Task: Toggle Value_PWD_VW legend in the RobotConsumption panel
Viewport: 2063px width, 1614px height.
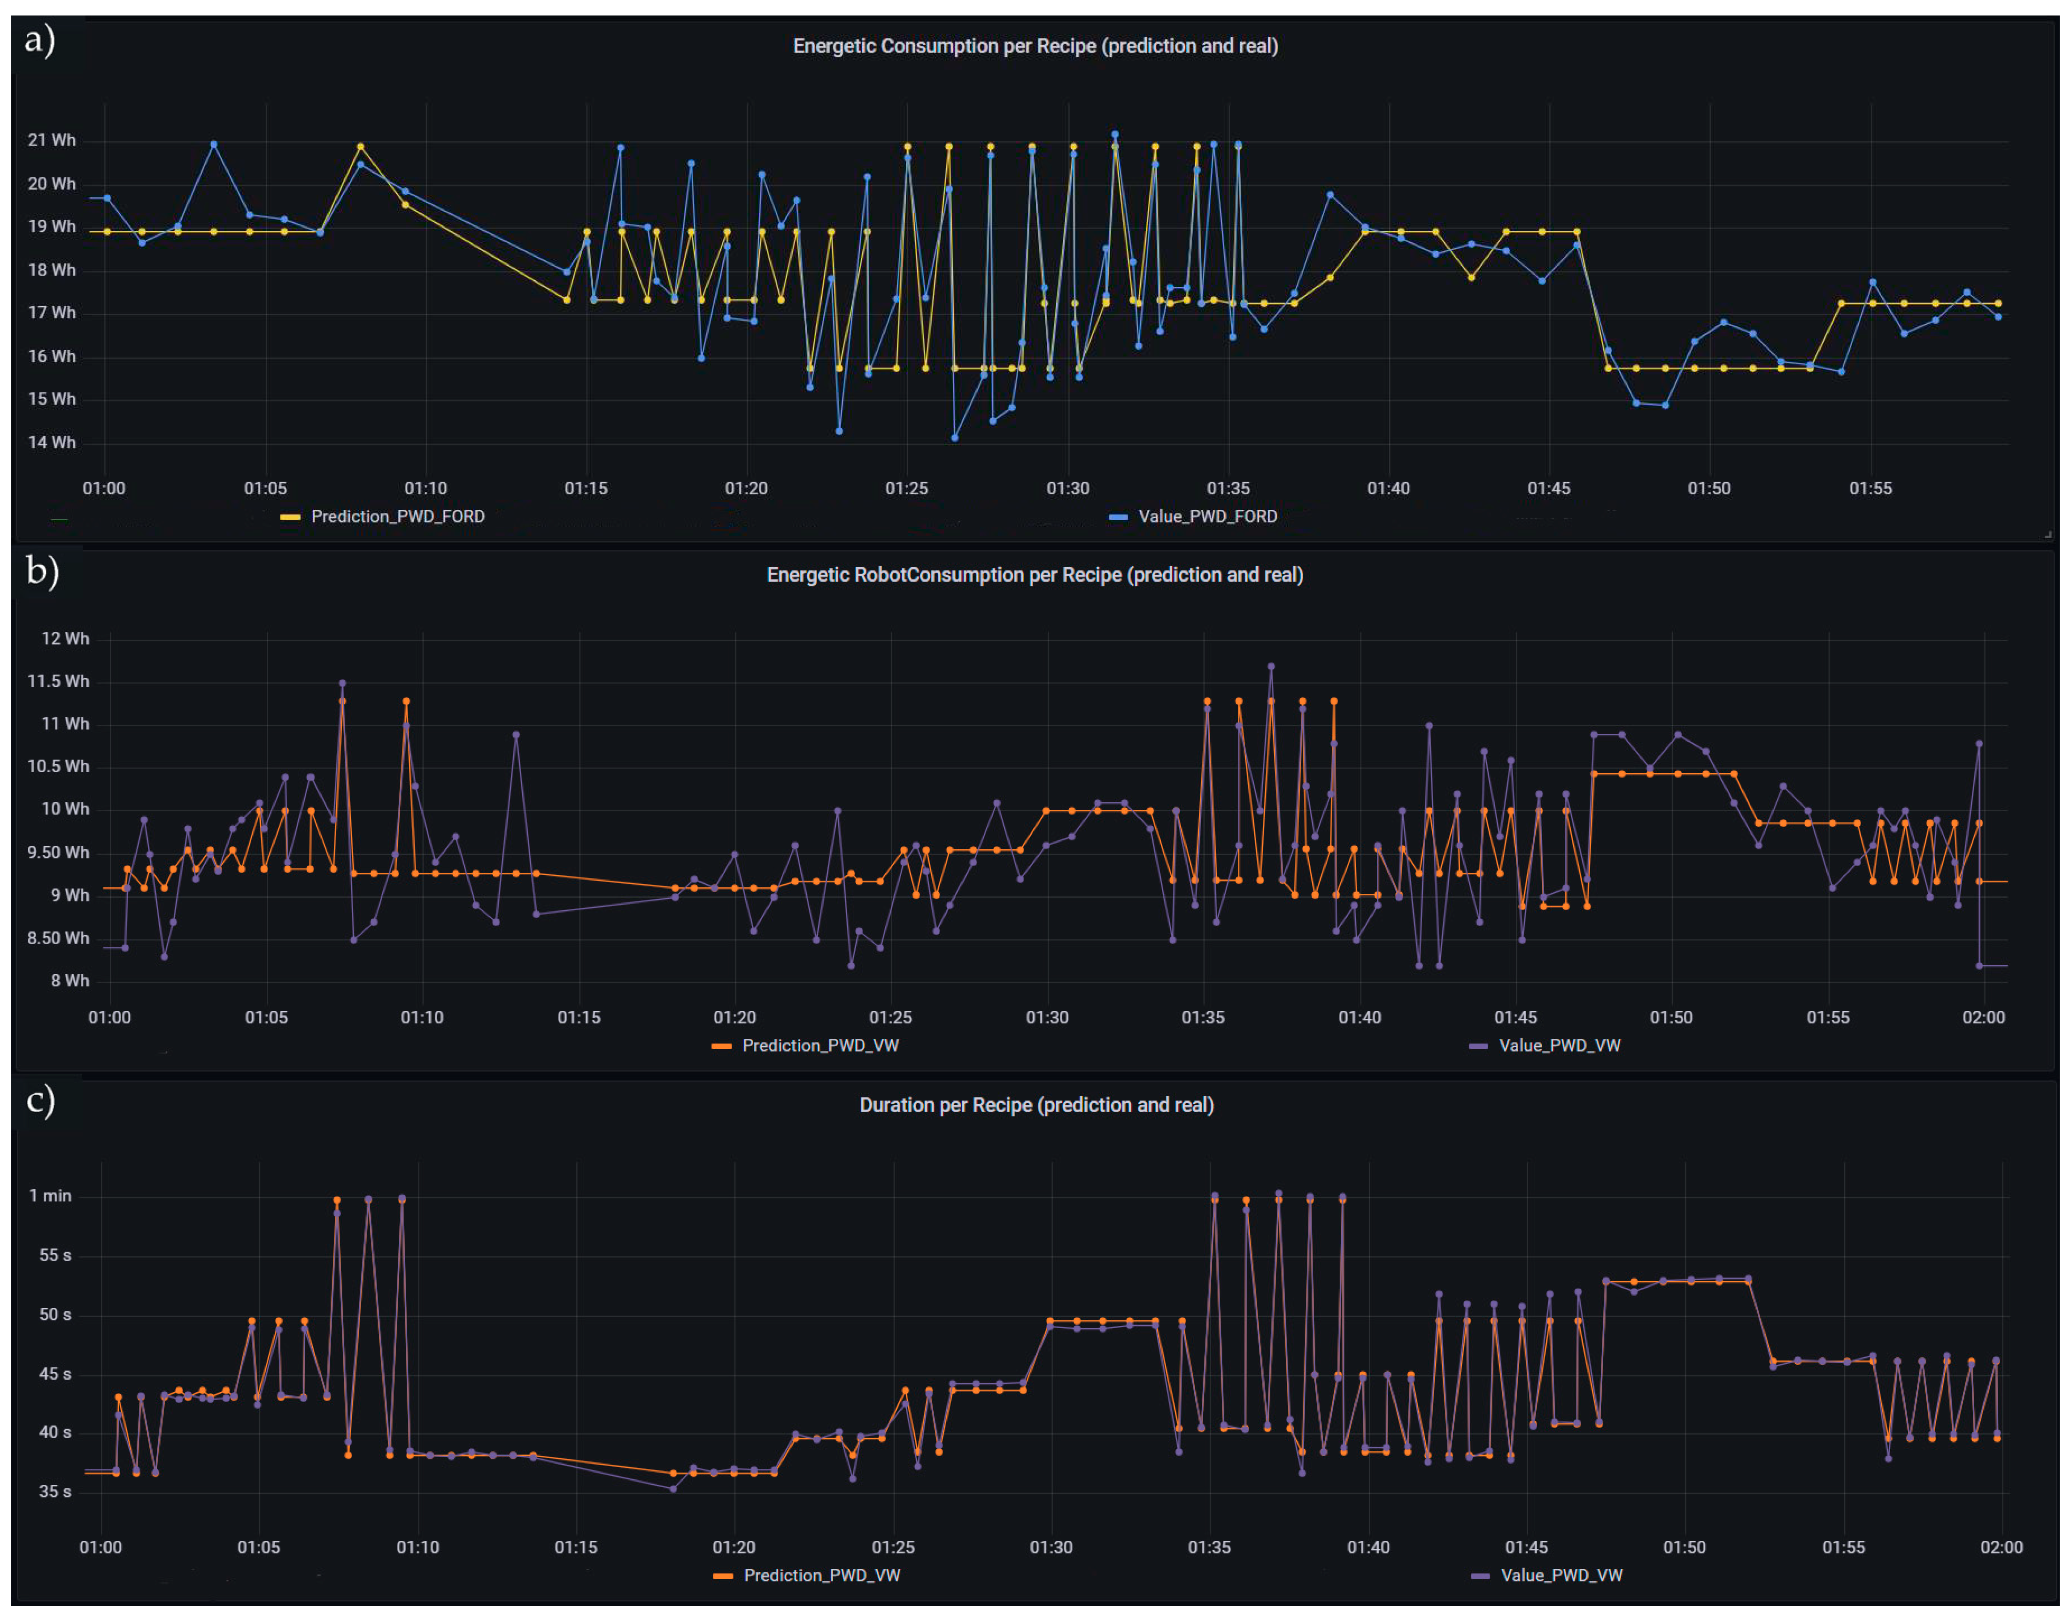Action: click(x=1559, y=1045)
